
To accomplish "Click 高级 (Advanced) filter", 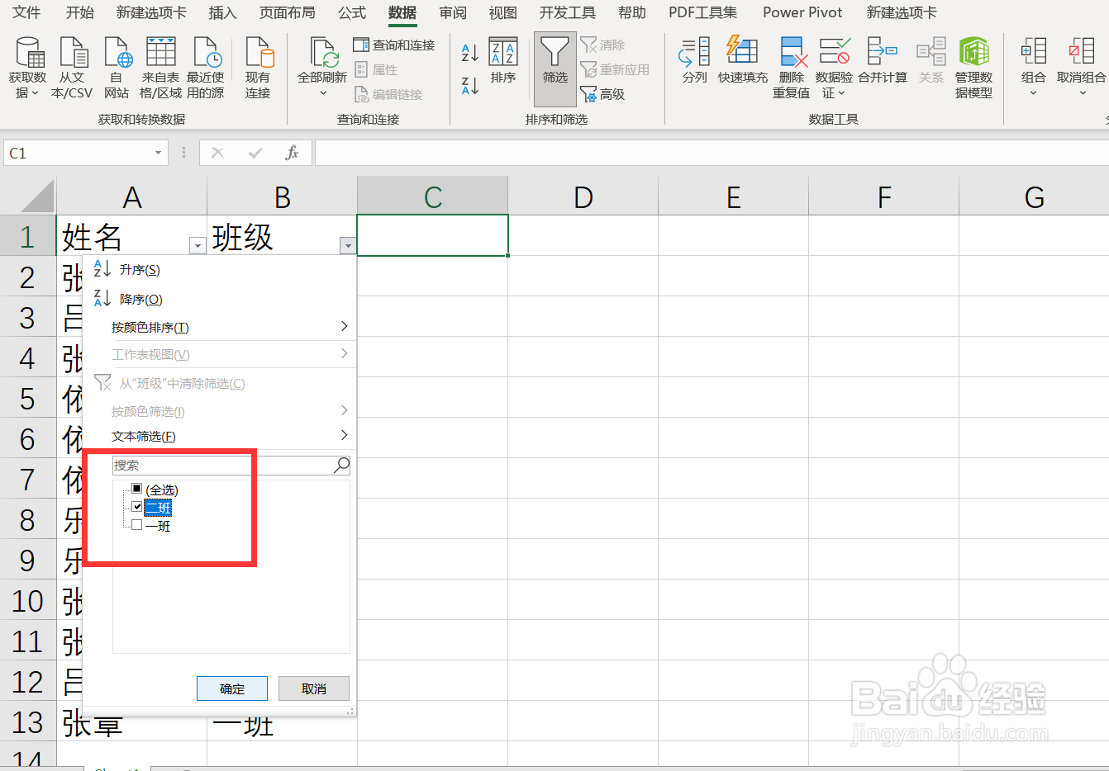I will [x=603, y=94].
